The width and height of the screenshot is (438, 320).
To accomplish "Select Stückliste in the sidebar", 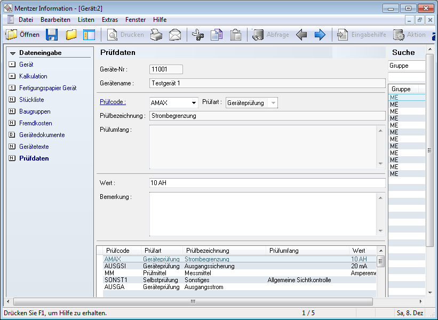I will pyautogui.click(x=31, y=100).
